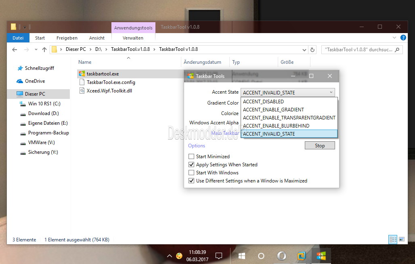Go up one folder level arrow
This screenshot has width=415, height=264.
click(44, 50)
